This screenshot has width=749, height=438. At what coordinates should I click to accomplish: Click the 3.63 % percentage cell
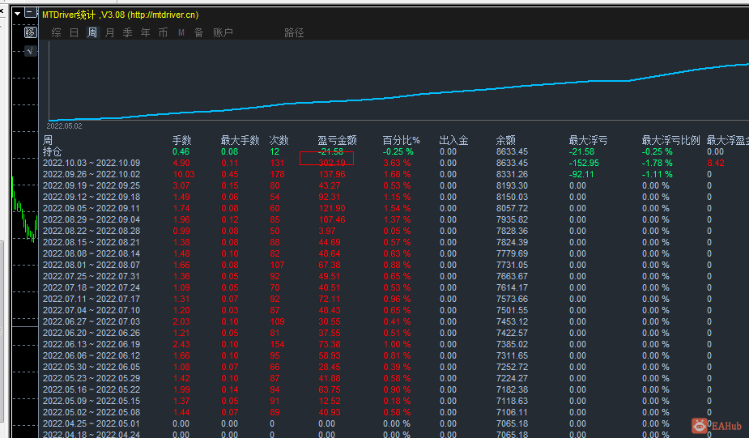point(397,163)
